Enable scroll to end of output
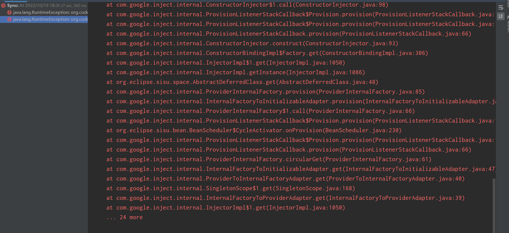This screenshot has height=233, width=509. click(x=501, y=16)
